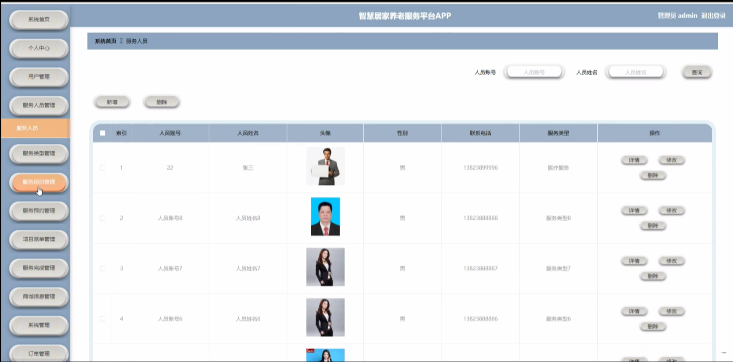
Task: Click the phone number 13823888887
Action: (x=480, y=269)
